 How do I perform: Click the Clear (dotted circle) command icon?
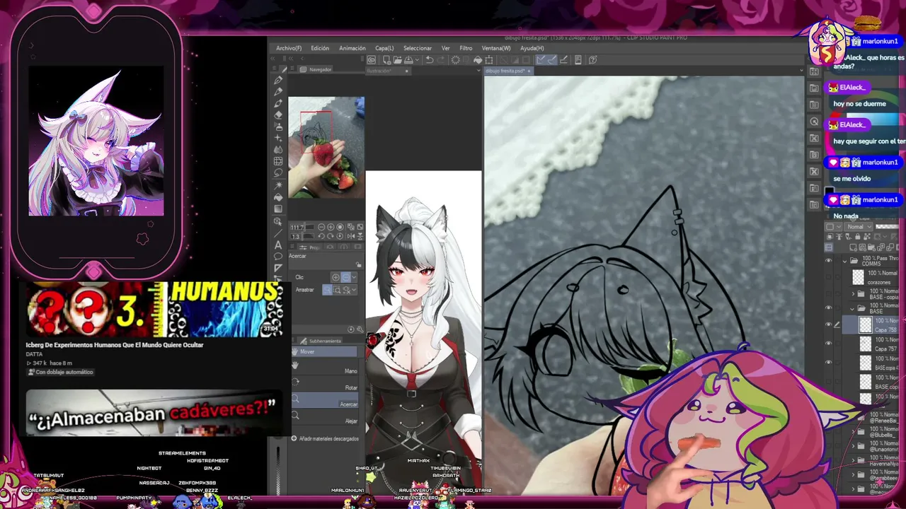coord(455,60)
